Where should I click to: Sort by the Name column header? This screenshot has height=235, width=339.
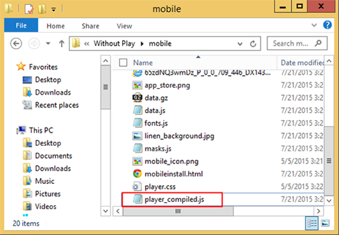[143, 63]
